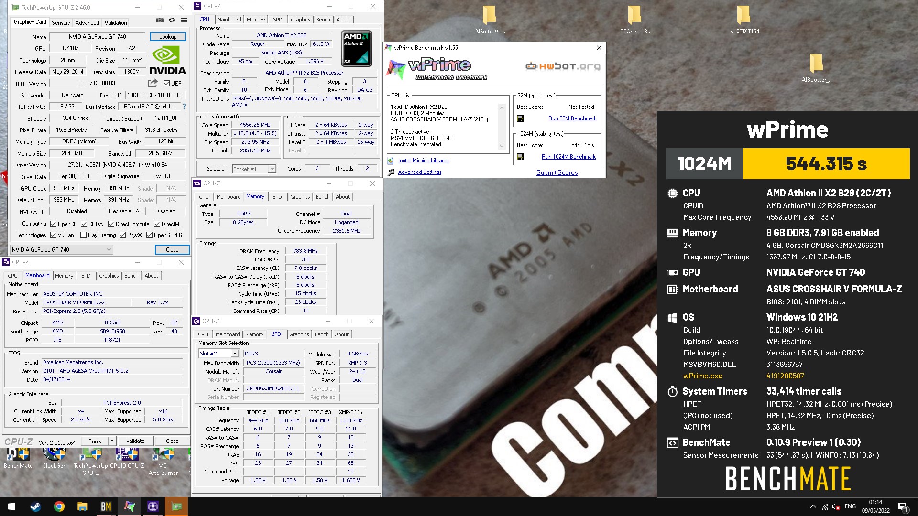918x516 pixels.
Task: Click the ENG language indicator
Action: [x=850, y=506]
